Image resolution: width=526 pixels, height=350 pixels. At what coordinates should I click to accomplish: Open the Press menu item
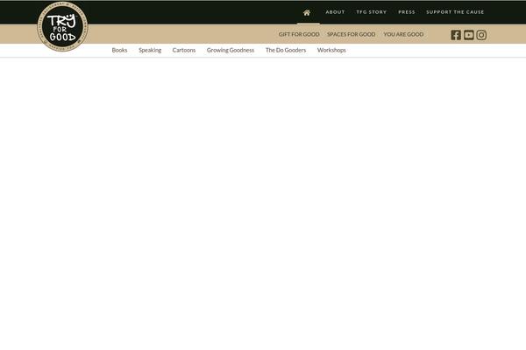[x=407, y=12]
